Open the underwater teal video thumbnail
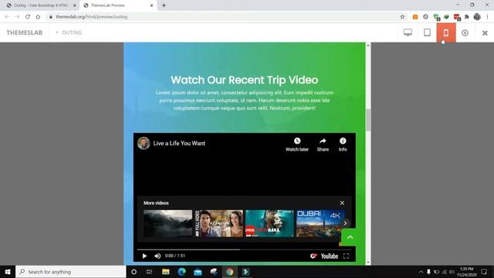This screenshot has height=278, width=494. click(269, 223)
